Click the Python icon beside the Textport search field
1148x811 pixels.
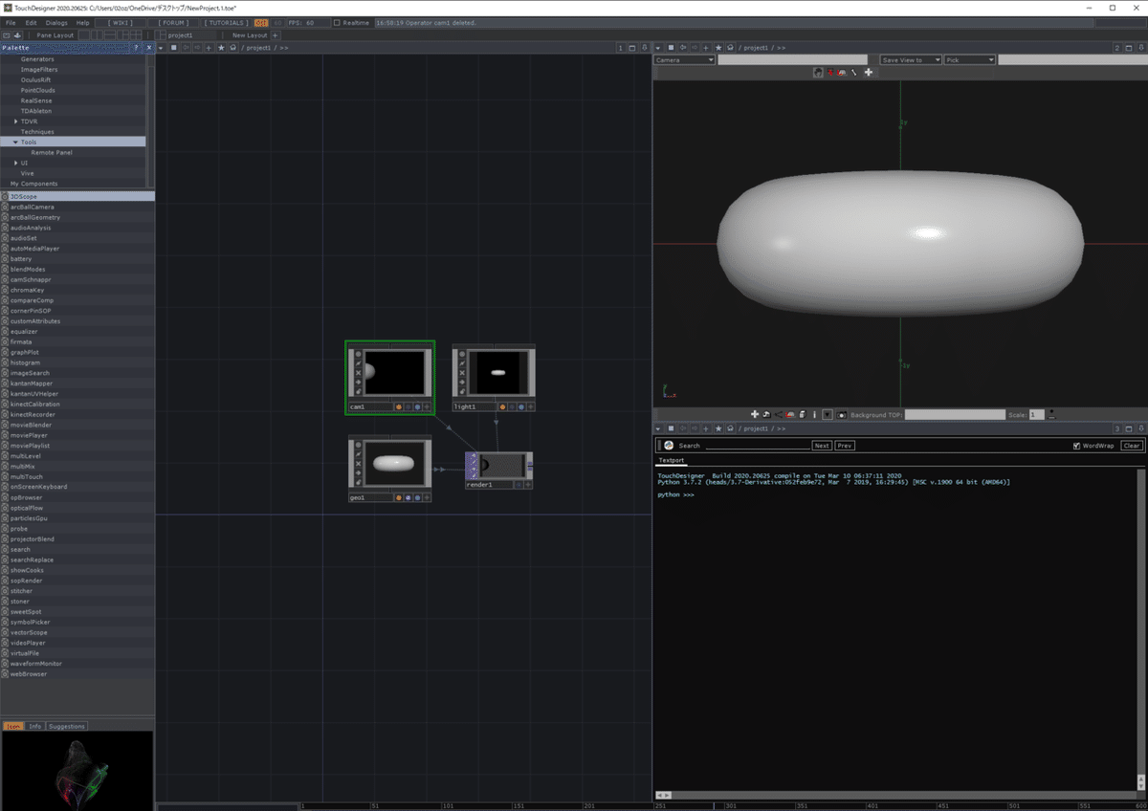click(x=667, y=446)
